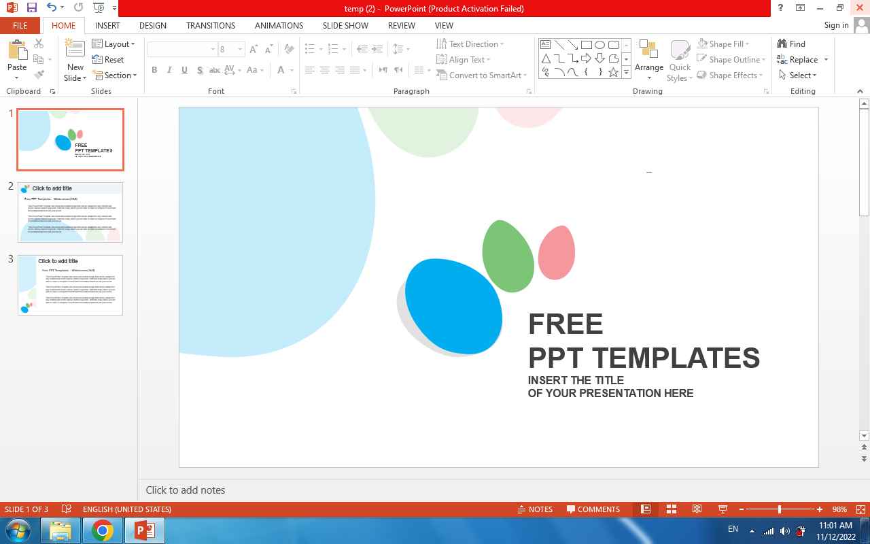
Task: Click the Sign in link
Action: pyautogui.click(x=836, y=25)
